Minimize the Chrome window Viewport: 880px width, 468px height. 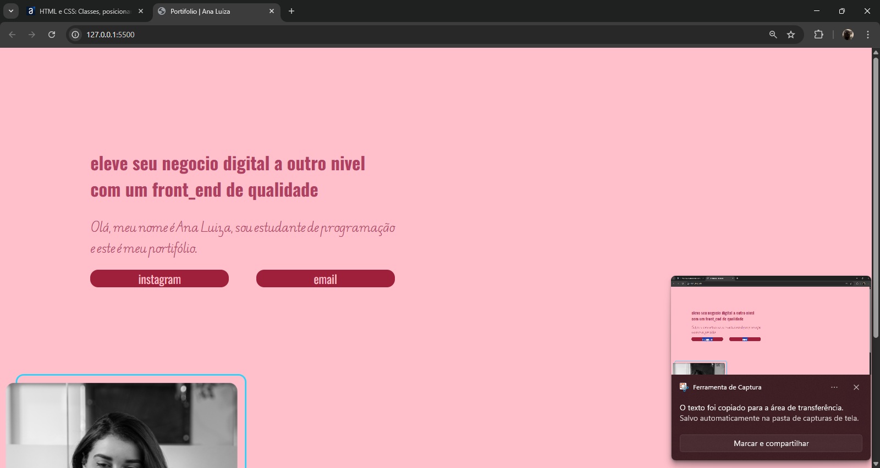[x=817, y=11]
